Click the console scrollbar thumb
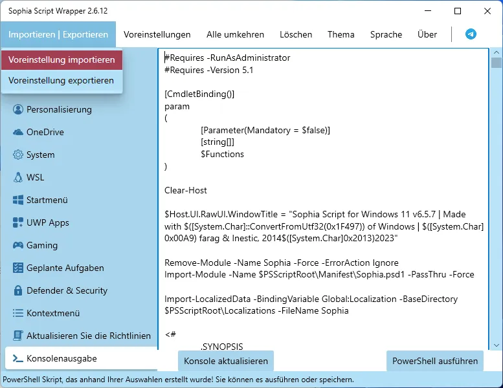The height and width of the screenshot is (388, 503). coord(497,63)
